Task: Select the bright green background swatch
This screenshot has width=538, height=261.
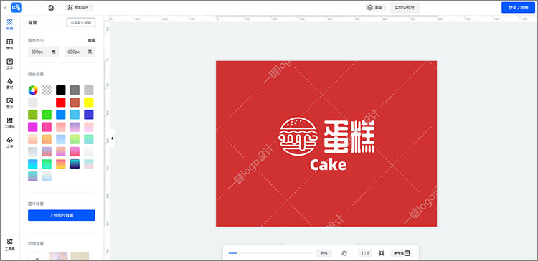Action: click(47, 115)
